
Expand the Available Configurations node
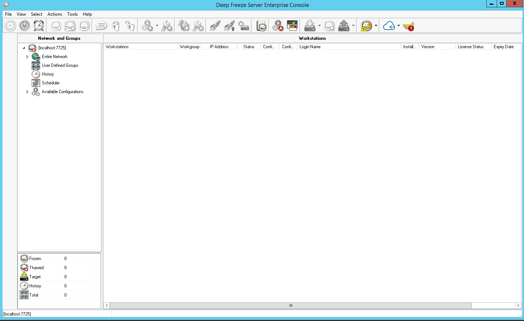(27, 92)
